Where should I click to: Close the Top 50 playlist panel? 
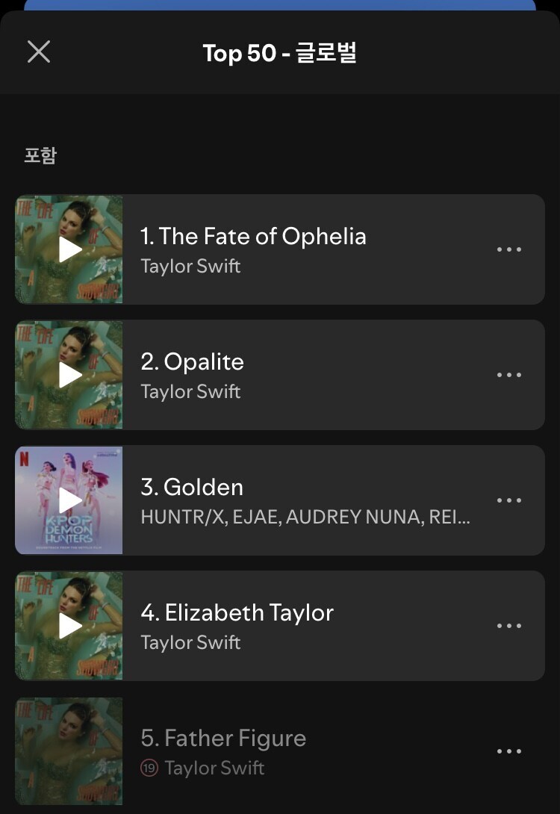[39, 52]
